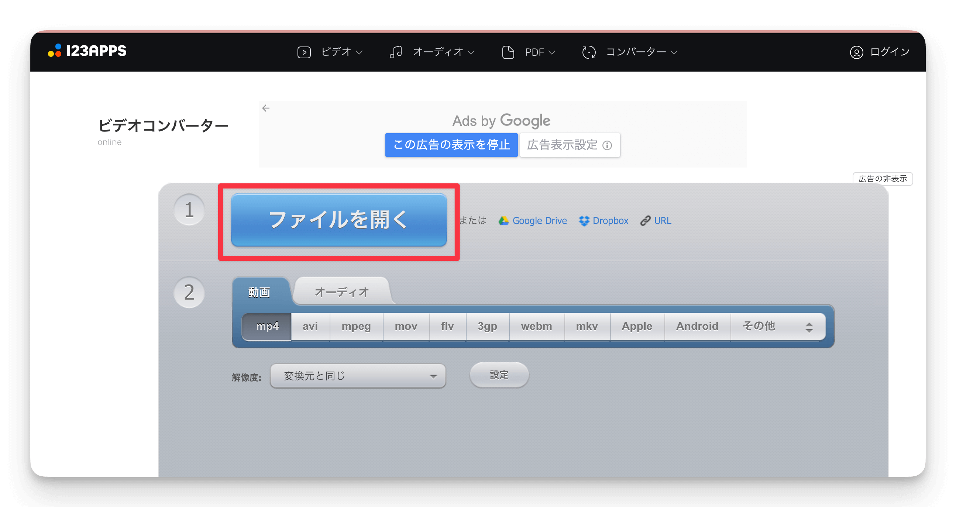
Task: Click the video play icon in navbar
Action: click(x=304, y=52)
